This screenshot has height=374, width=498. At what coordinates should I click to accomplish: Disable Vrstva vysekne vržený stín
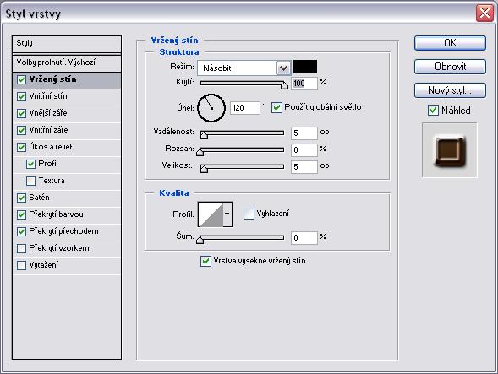(205, 261)
